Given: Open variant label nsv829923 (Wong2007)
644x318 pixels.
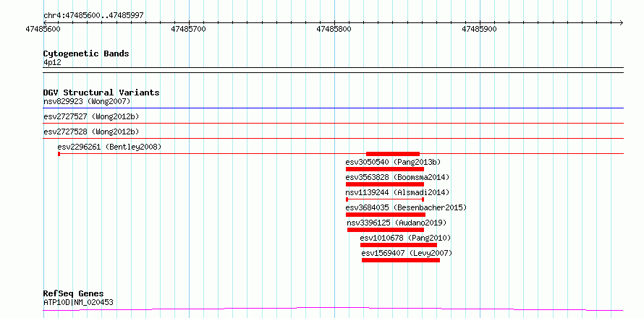Looking at the screenshot, I should [87, 101].
